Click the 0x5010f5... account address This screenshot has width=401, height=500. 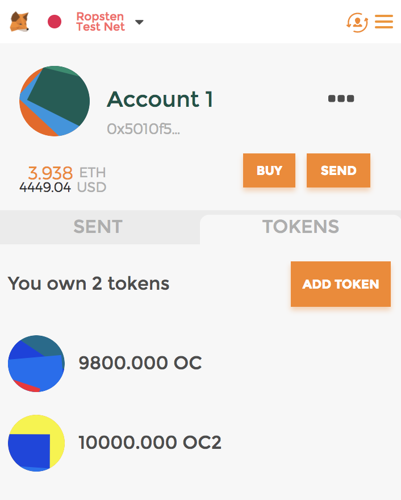coord(144,129)
